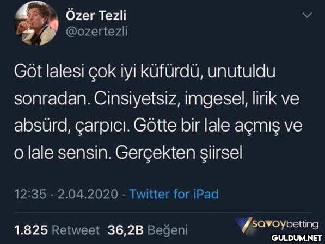Click the Özer Tezli display name
Image resolution: width=325 pixels, height=244 pixels.
pos(96,15)
